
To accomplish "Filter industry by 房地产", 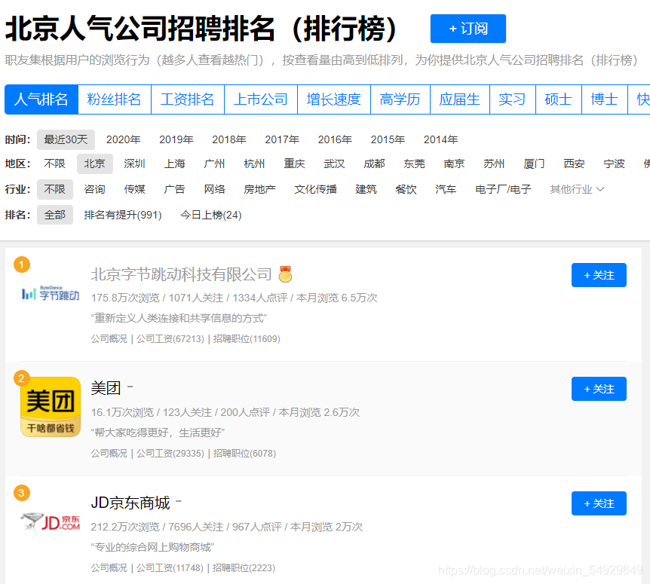I will [x=260, y=189].
